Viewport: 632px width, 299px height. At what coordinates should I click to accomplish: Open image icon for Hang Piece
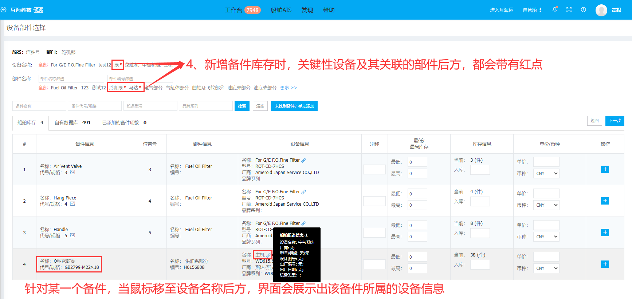click(x=72, y=204)
